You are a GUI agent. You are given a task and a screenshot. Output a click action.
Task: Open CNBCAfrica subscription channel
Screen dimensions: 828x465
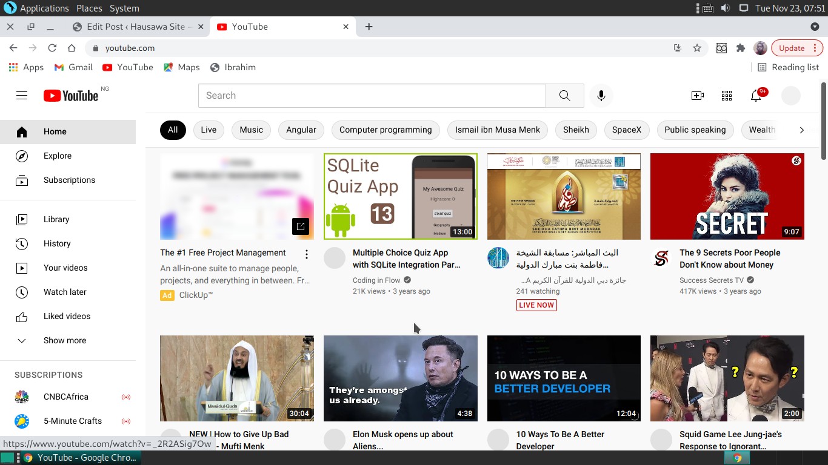coord(68,397)
